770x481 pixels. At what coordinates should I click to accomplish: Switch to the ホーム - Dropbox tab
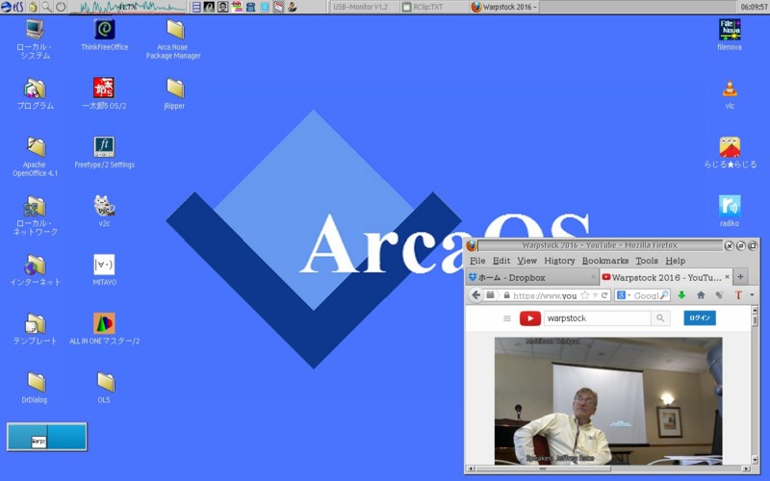pyautogui.click(x=532, y=277)
